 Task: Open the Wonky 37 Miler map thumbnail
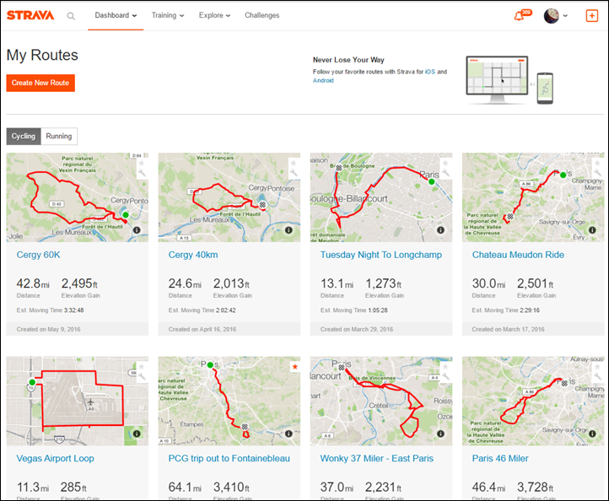pos(381,401)
